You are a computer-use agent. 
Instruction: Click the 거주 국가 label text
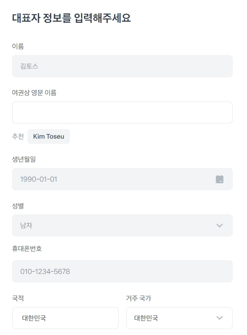(139, 298)
